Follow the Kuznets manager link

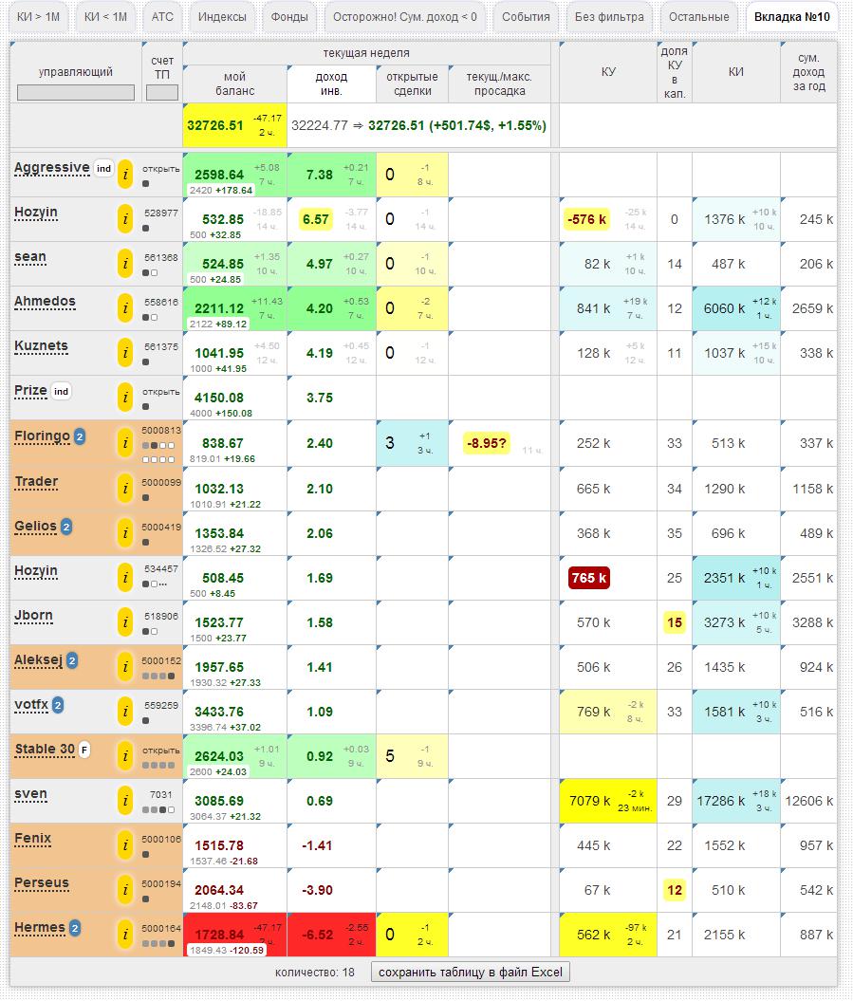tap(41, 346)
